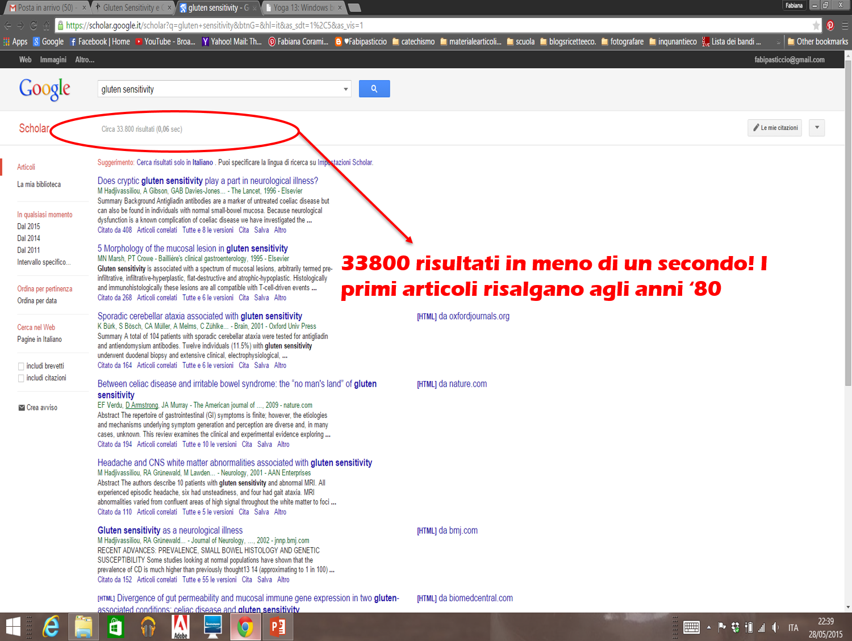
Task: Open the Adobe app on the taskbar
Action: 181,627
